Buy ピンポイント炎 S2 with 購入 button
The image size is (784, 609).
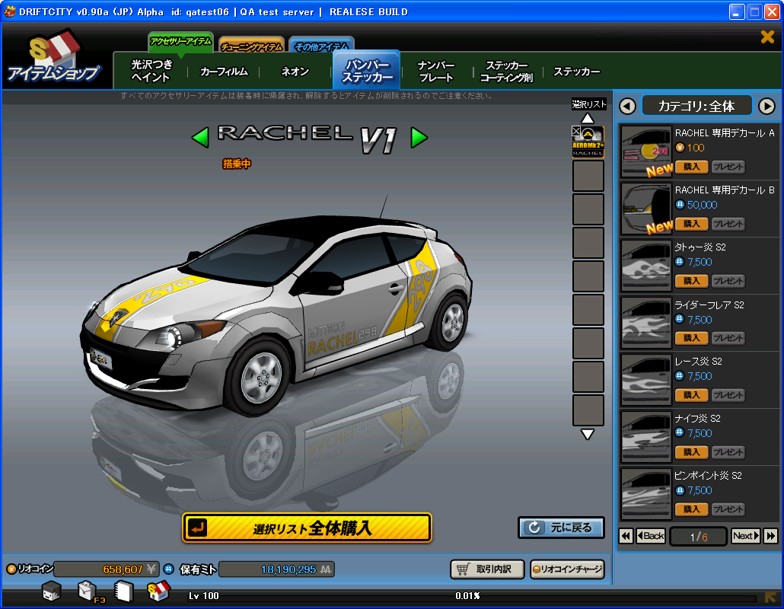tap(691, 509)
